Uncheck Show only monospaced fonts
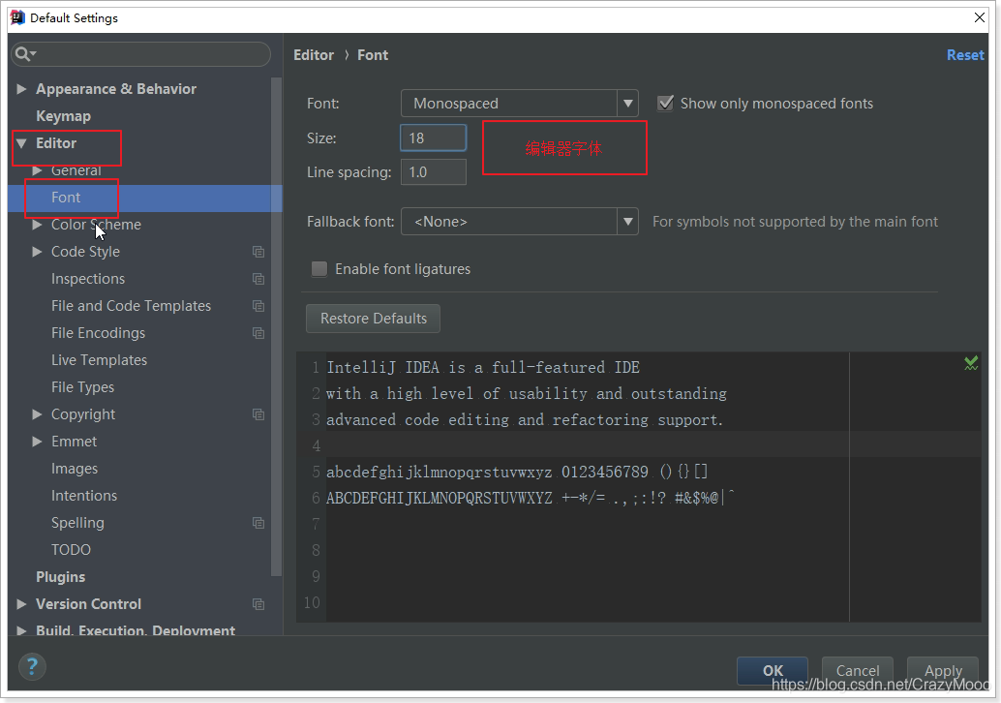 (665, 103)
